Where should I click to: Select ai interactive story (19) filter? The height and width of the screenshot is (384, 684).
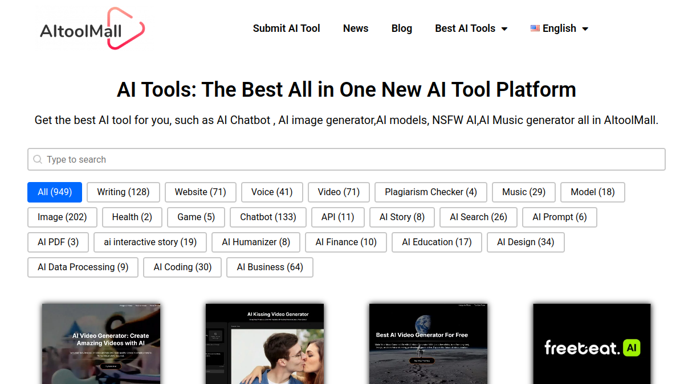(150, 242)
